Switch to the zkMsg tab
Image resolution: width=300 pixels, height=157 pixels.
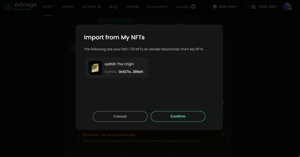[67, 7]
